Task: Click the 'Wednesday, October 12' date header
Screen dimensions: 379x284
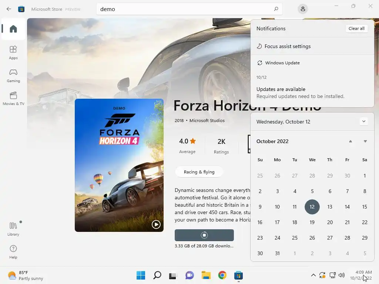Action: [283, 122]
